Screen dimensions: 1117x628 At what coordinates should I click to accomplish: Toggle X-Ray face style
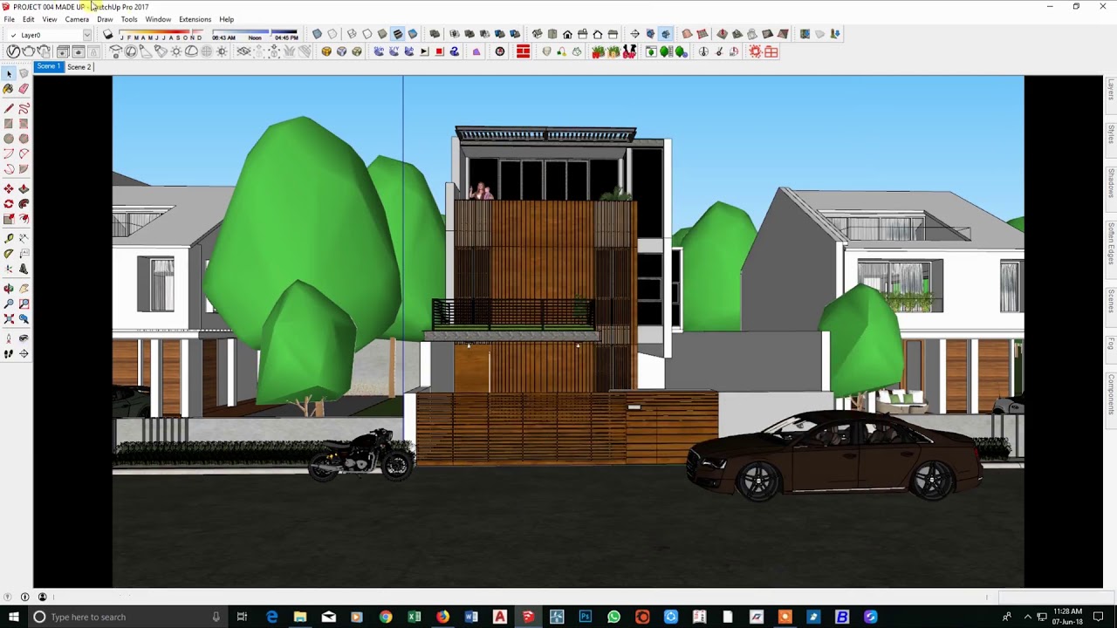tap(317, 34)
